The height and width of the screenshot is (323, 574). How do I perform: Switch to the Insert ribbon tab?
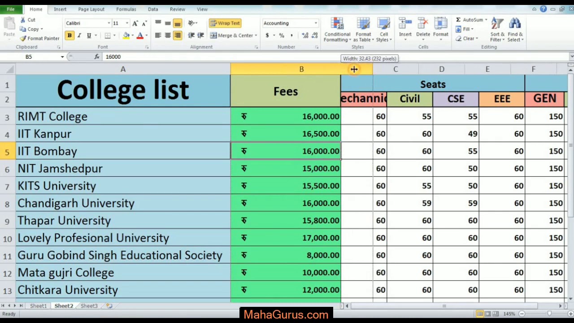[x=60, y=9]
